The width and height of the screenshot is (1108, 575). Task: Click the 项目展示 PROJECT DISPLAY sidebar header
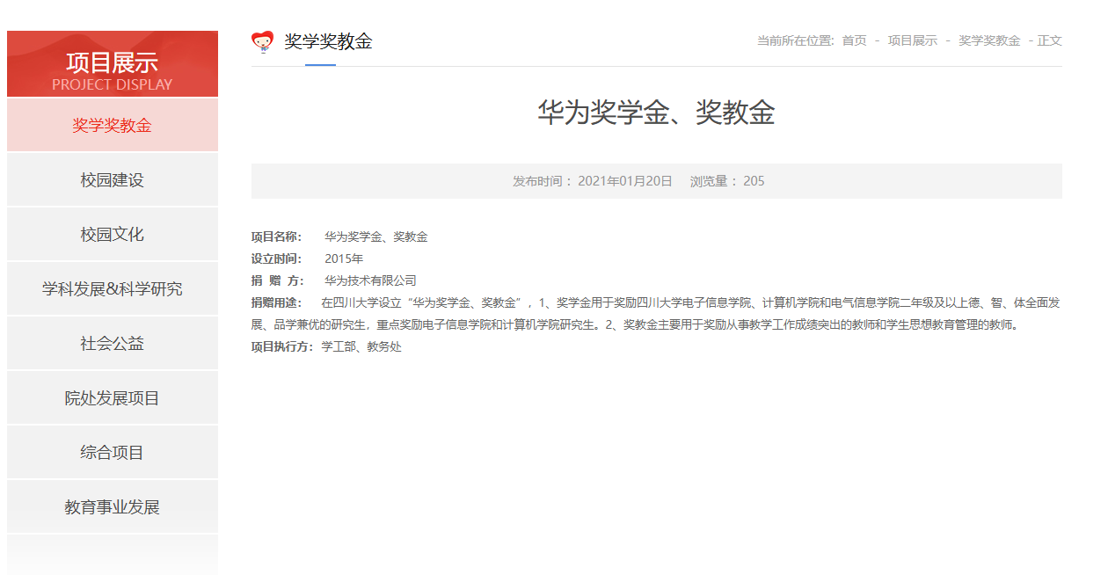click(x=113, y=64)
